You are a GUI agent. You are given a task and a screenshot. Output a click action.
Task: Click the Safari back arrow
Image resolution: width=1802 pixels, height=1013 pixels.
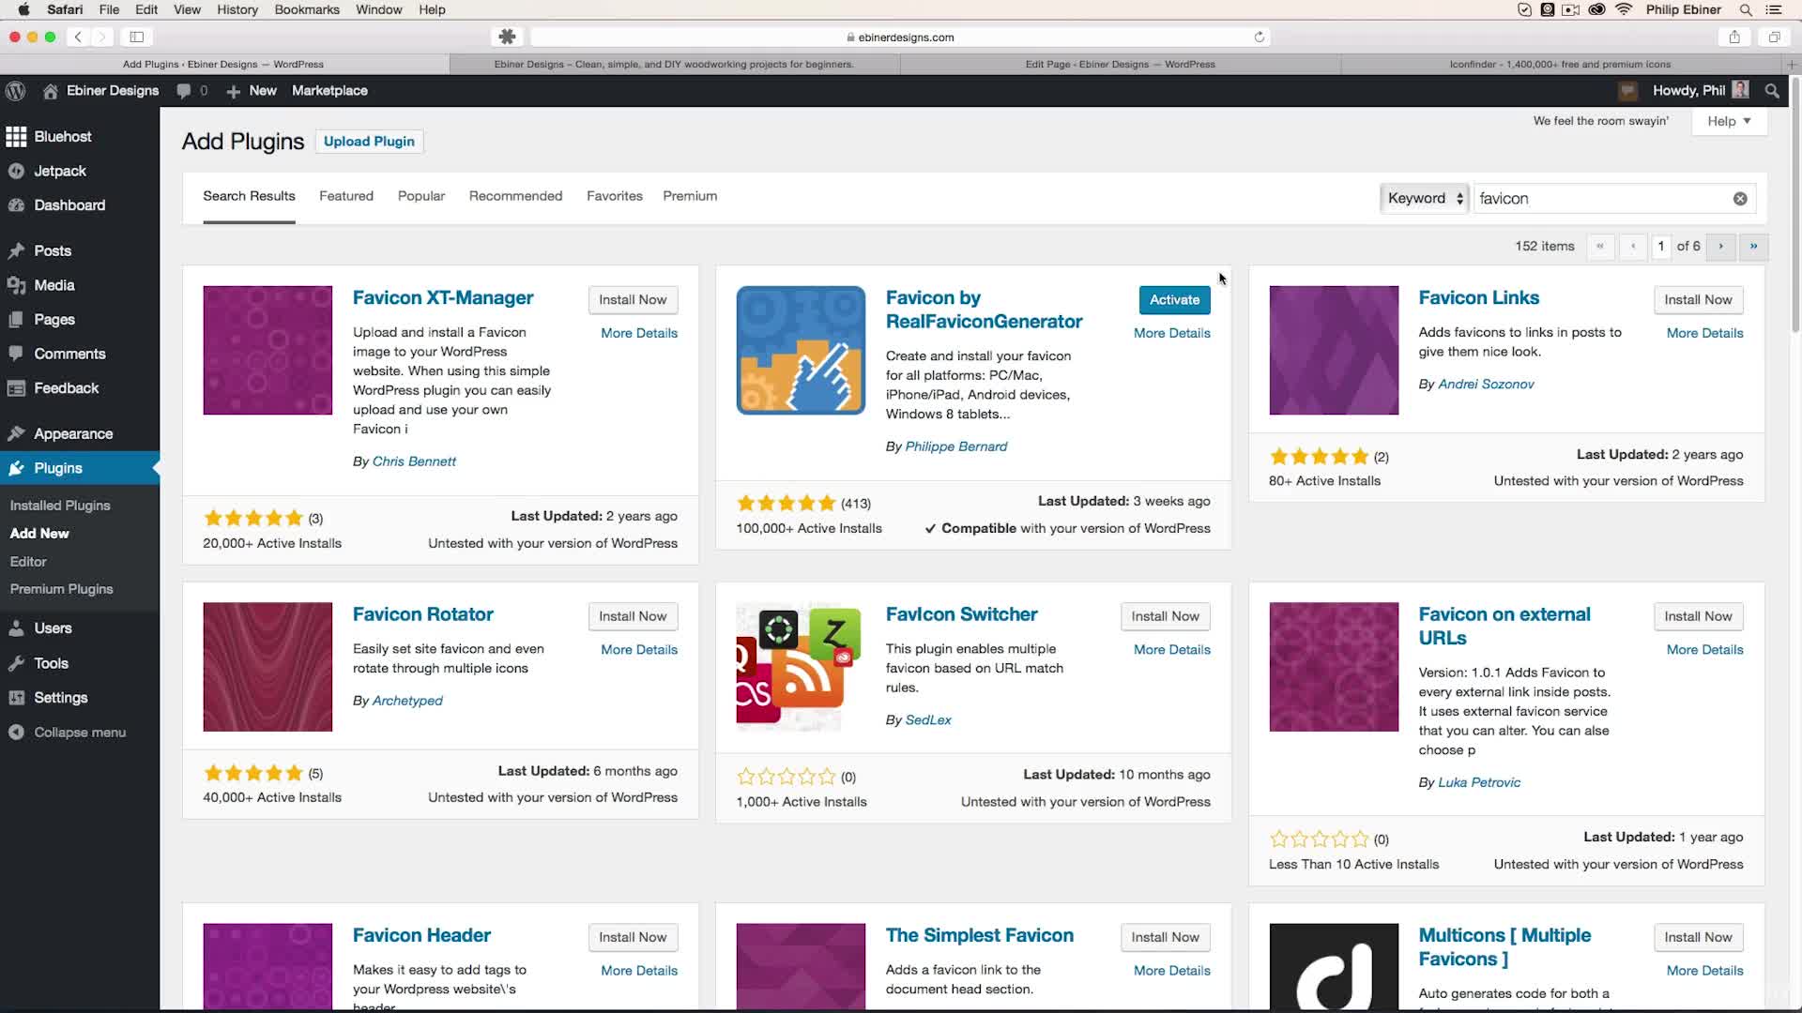click(79, 37)
